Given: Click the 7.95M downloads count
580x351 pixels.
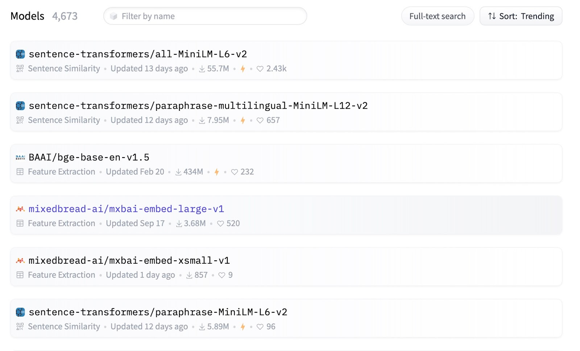Looking at the screenshot, I should [218, 120].
